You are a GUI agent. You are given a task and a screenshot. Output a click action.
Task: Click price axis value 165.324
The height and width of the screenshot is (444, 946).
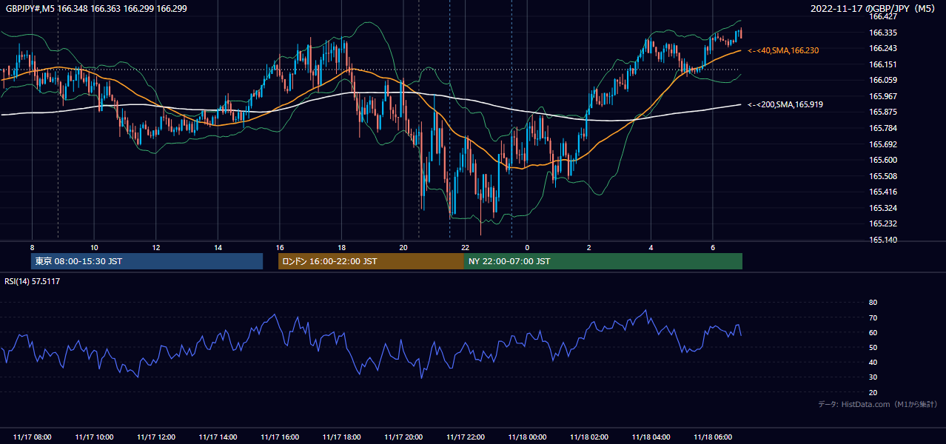click(883, 208)
